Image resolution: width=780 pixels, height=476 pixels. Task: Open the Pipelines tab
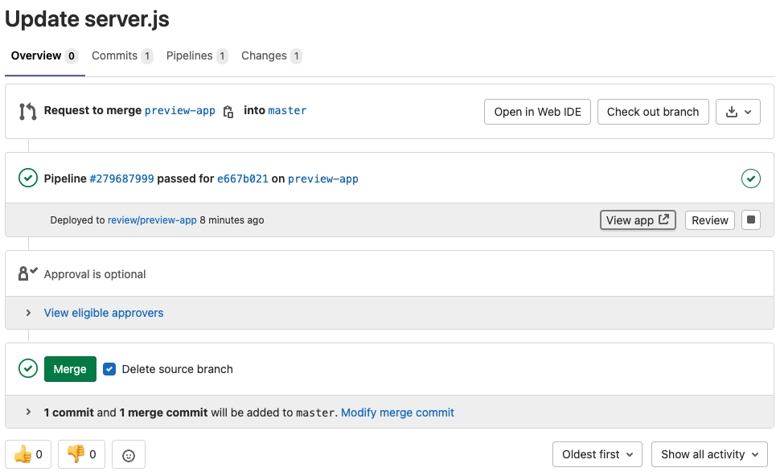click(190, 55)
